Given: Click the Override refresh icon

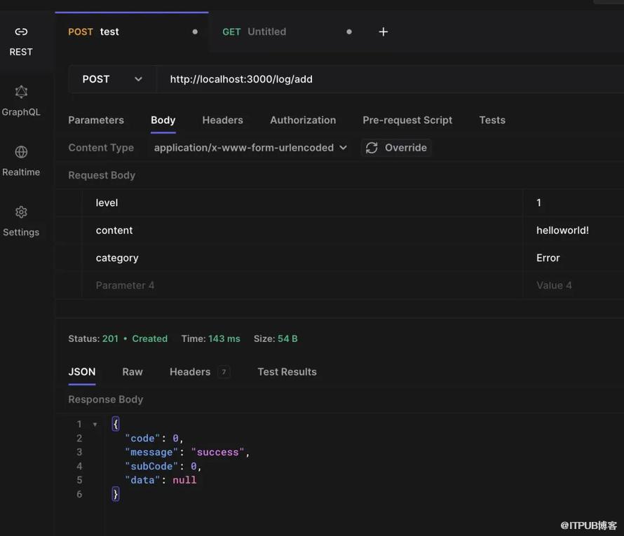Looking at the screenshot, I should click(x=372, y=148).
